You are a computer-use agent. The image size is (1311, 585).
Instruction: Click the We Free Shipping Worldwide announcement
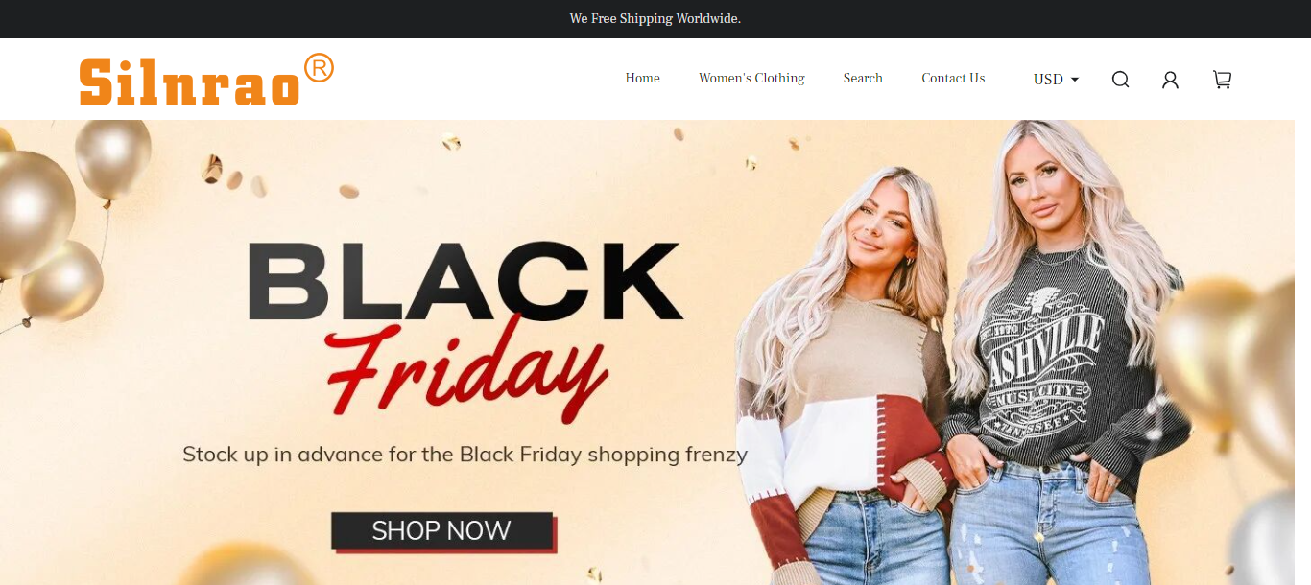(x=655, y=19)
